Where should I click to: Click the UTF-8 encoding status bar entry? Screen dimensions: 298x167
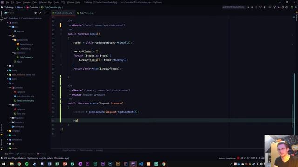point(254,158)
